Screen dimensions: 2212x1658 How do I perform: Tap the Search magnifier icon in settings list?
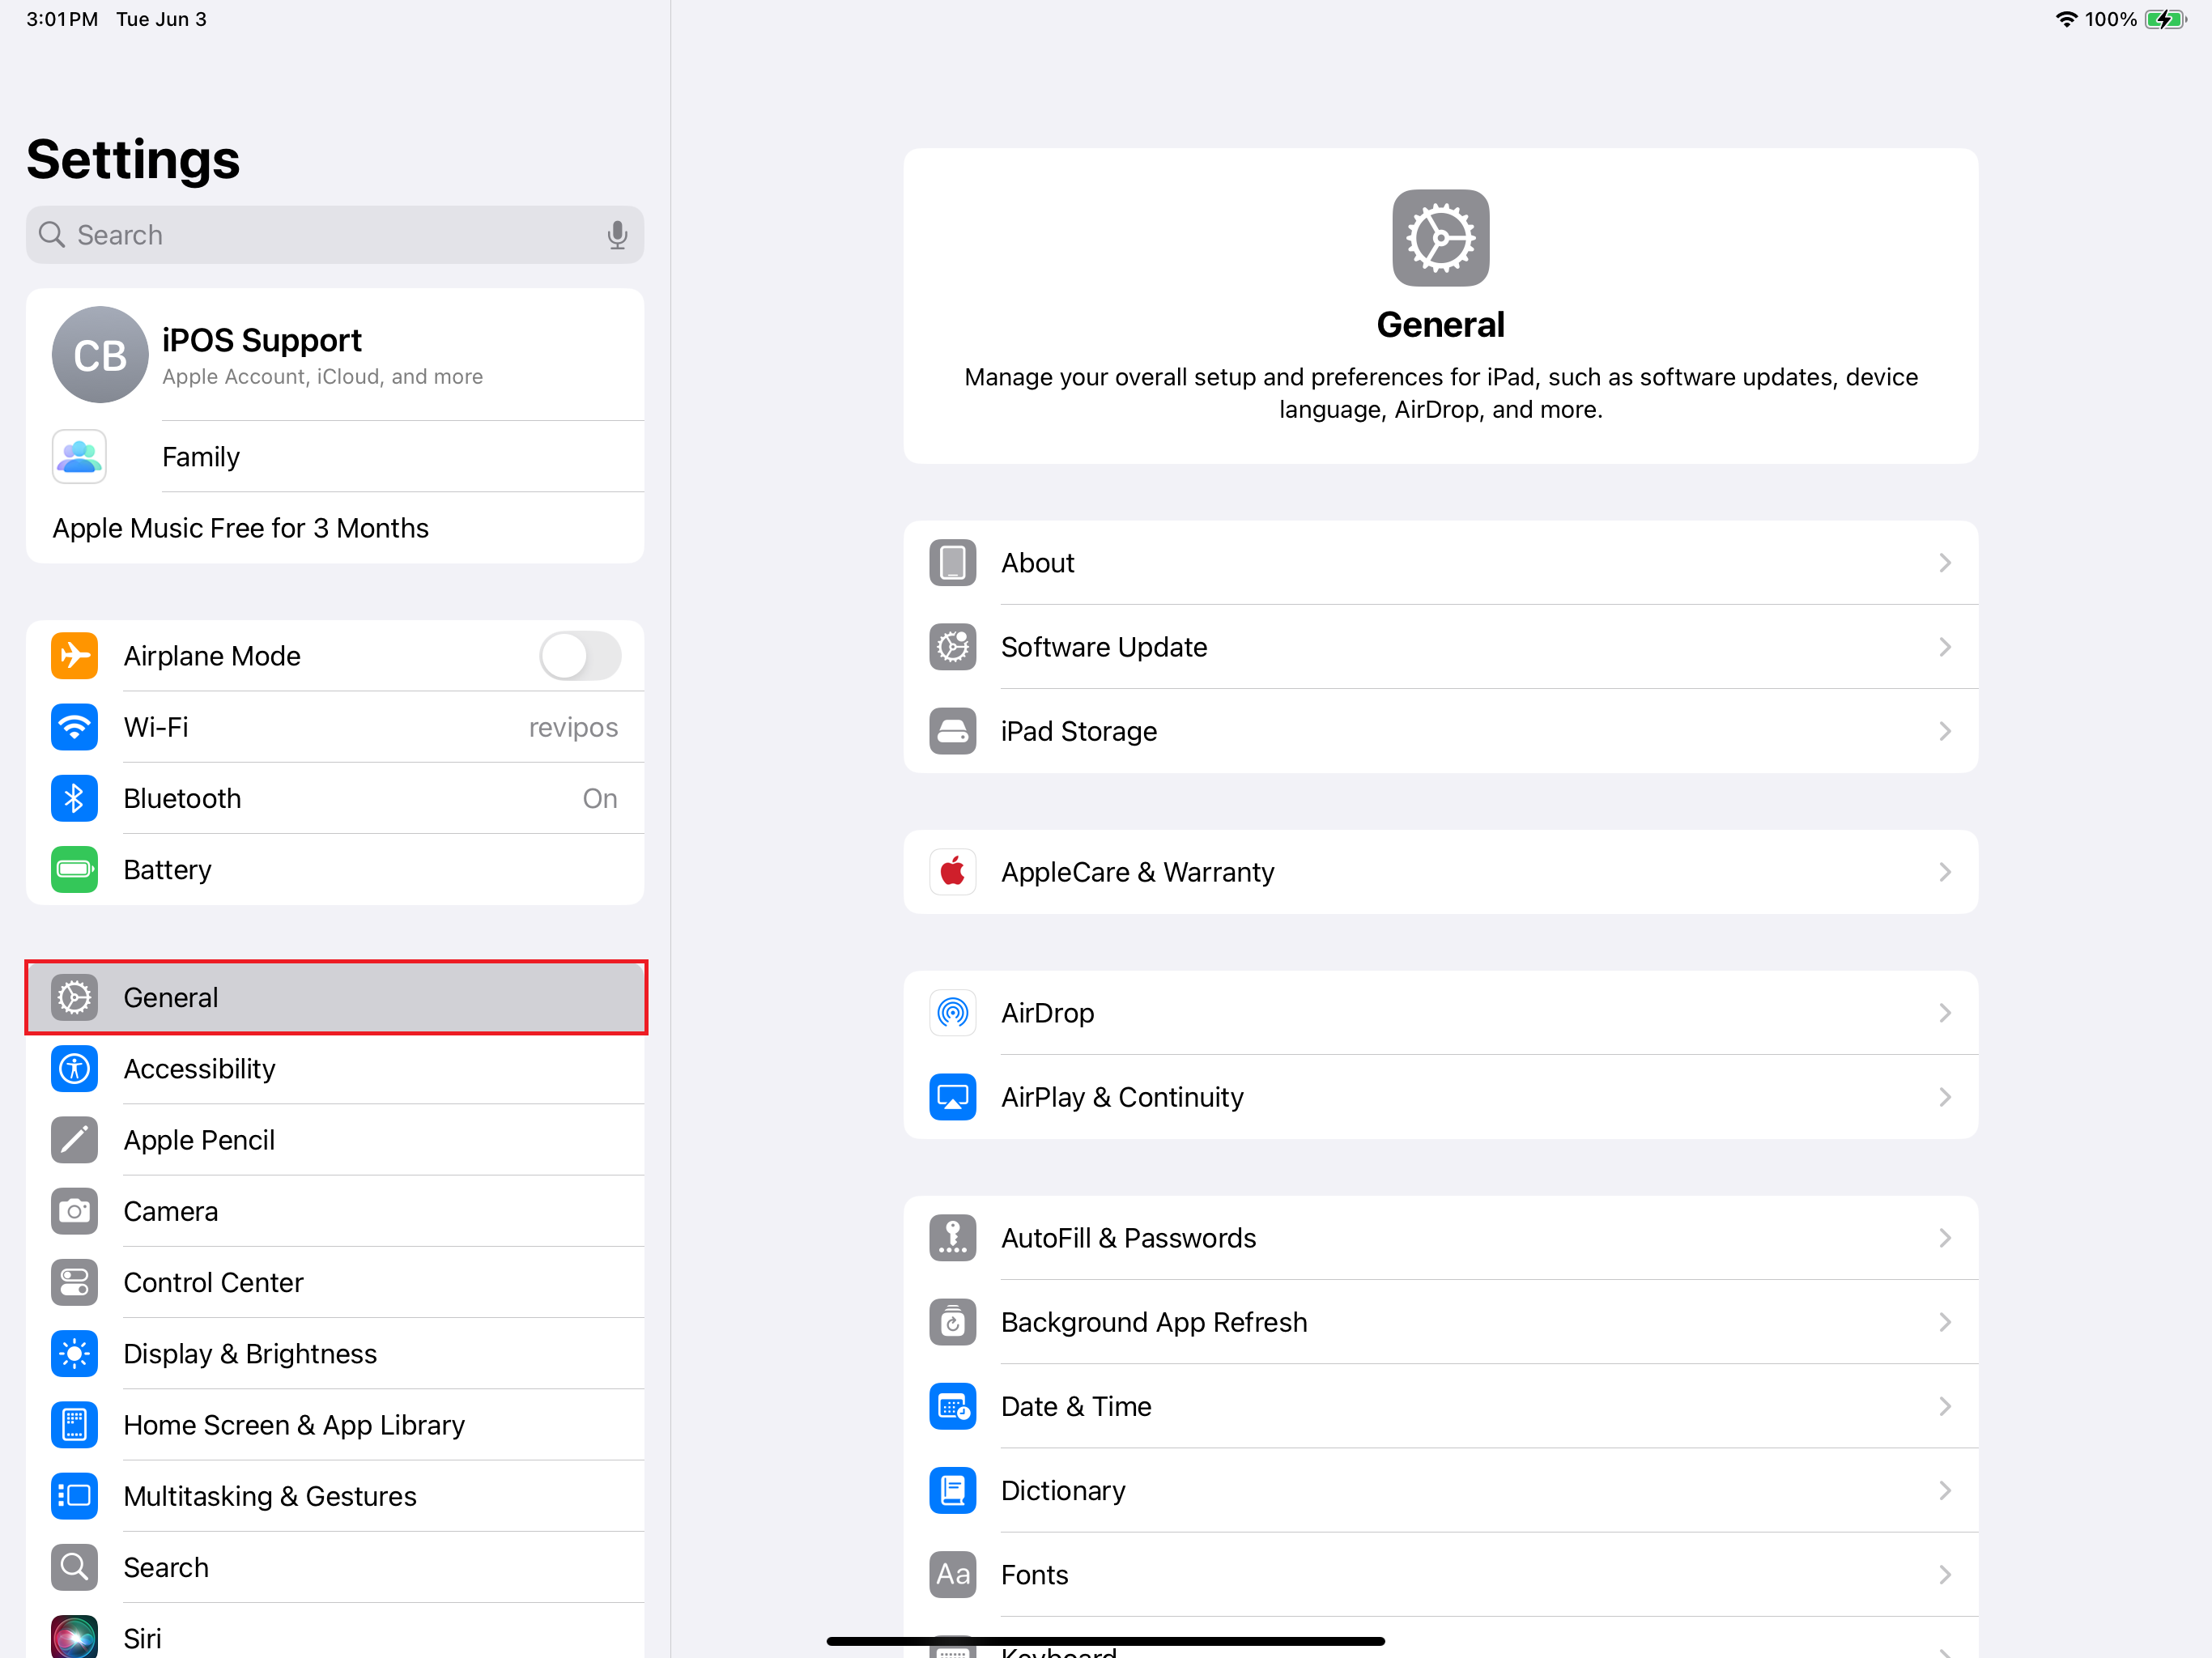[x=74, y=1567]
